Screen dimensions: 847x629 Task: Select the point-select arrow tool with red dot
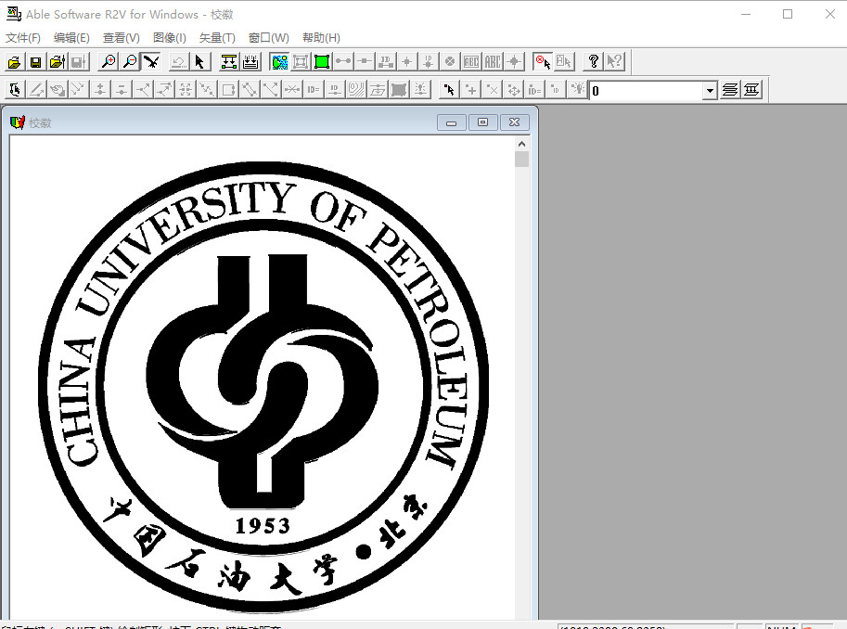449,90
